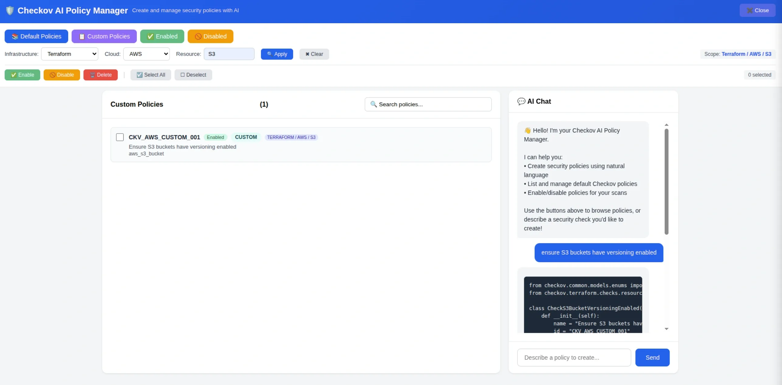Click the chat scroll-down arrow

coord(667,328)
